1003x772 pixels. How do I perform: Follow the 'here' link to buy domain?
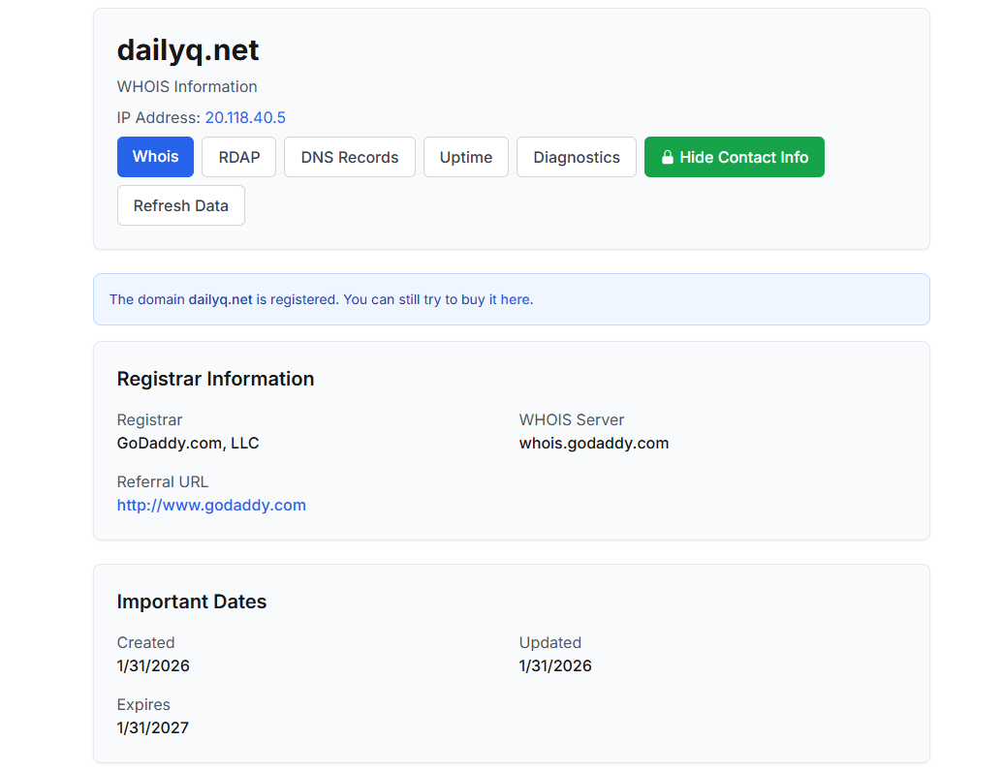coord(515,299)
